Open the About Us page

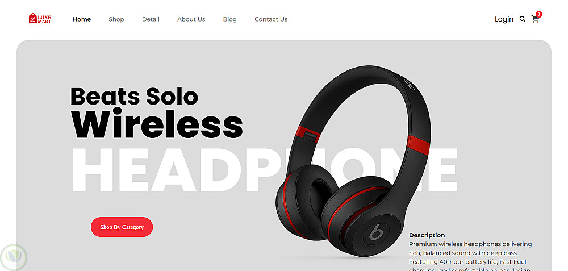point(191,19)
